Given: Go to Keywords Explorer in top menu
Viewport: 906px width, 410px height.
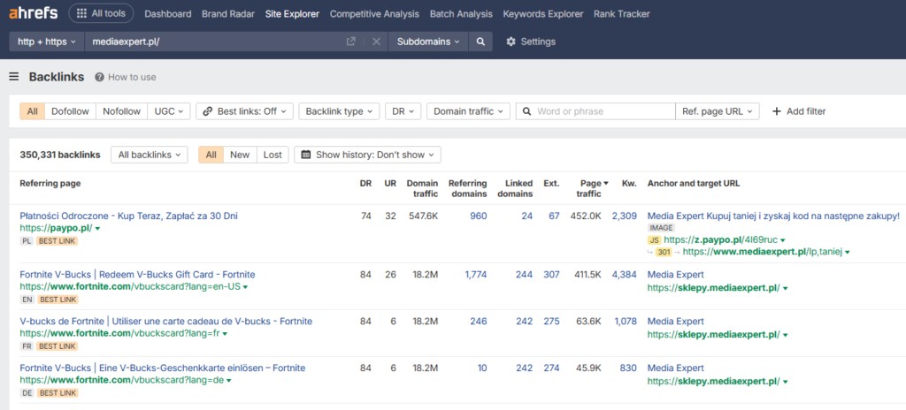Looking at the screenshot, I should coord(543,14).
